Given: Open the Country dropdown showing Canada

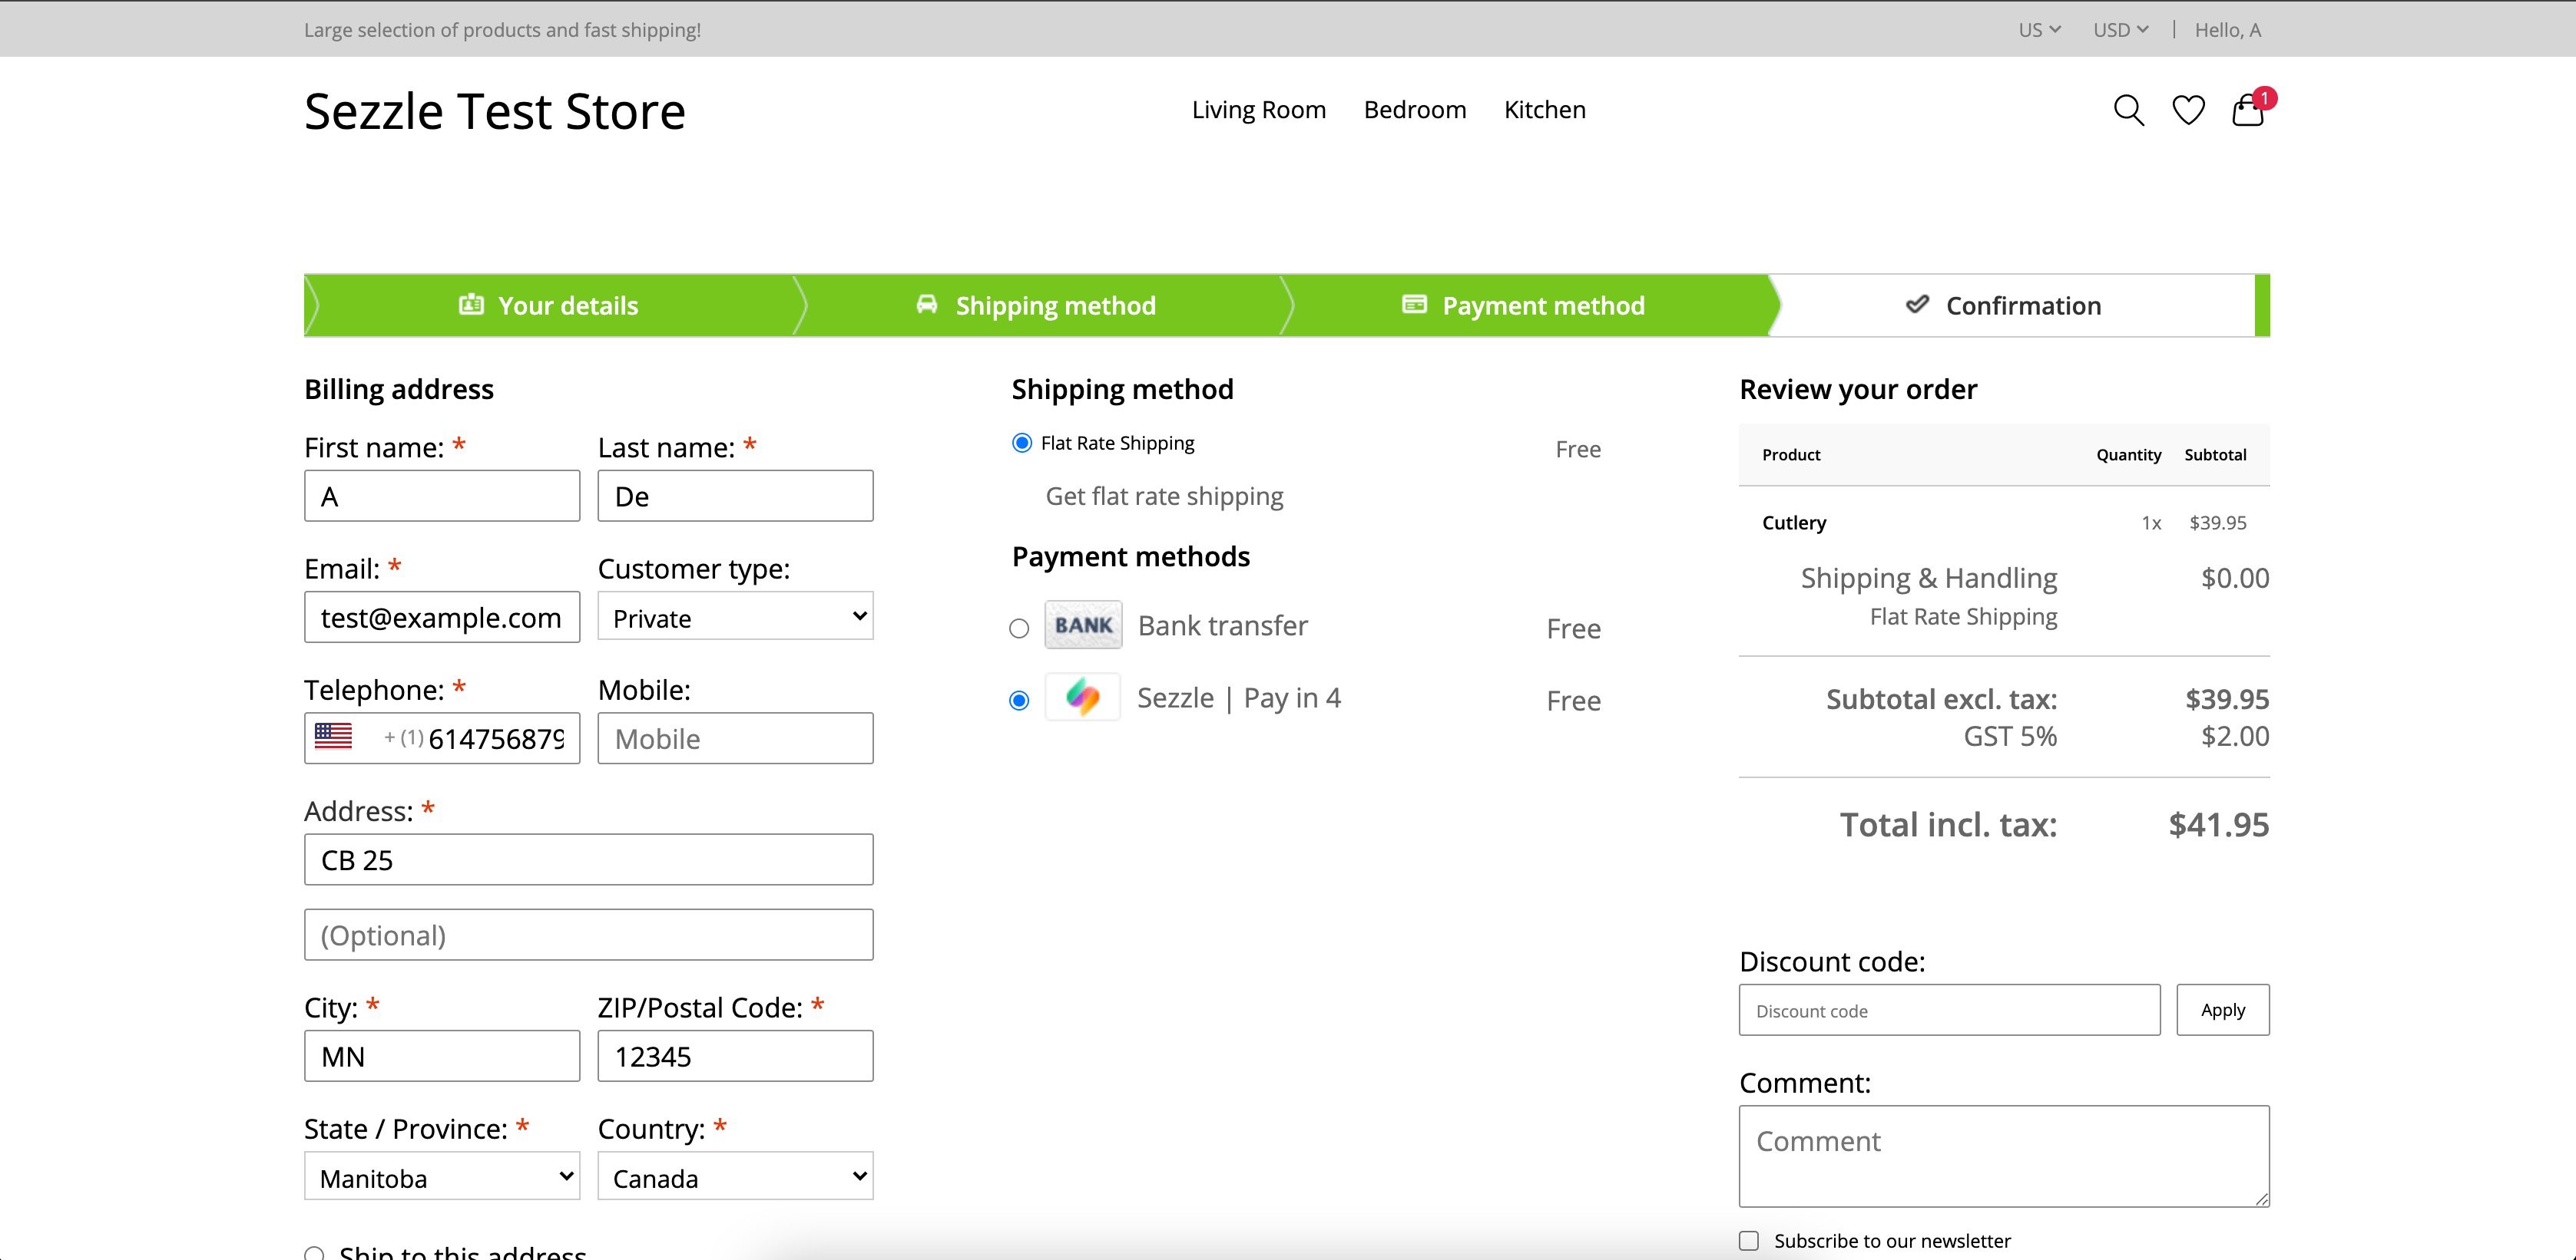Looking at the screenshot, I should (x=735, y=1177).
